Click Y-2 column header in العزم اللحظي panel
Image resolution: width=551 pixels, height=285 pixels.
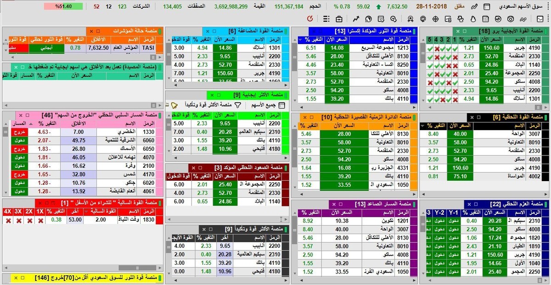tap(439, 212)
